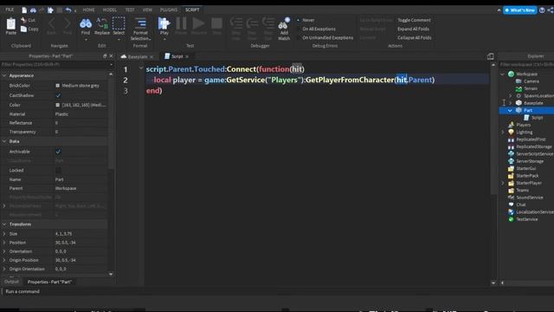Screen dimensions: 554x312
Task: Choose the On Unhandled Exceptions option
Action: [x=327, y=37]
